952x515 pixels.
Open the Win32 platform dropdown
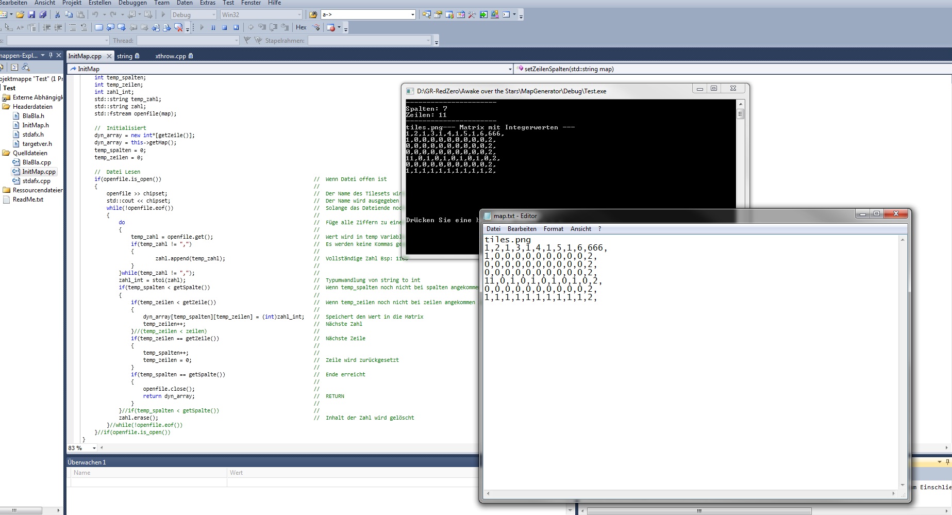click(299, 15)
